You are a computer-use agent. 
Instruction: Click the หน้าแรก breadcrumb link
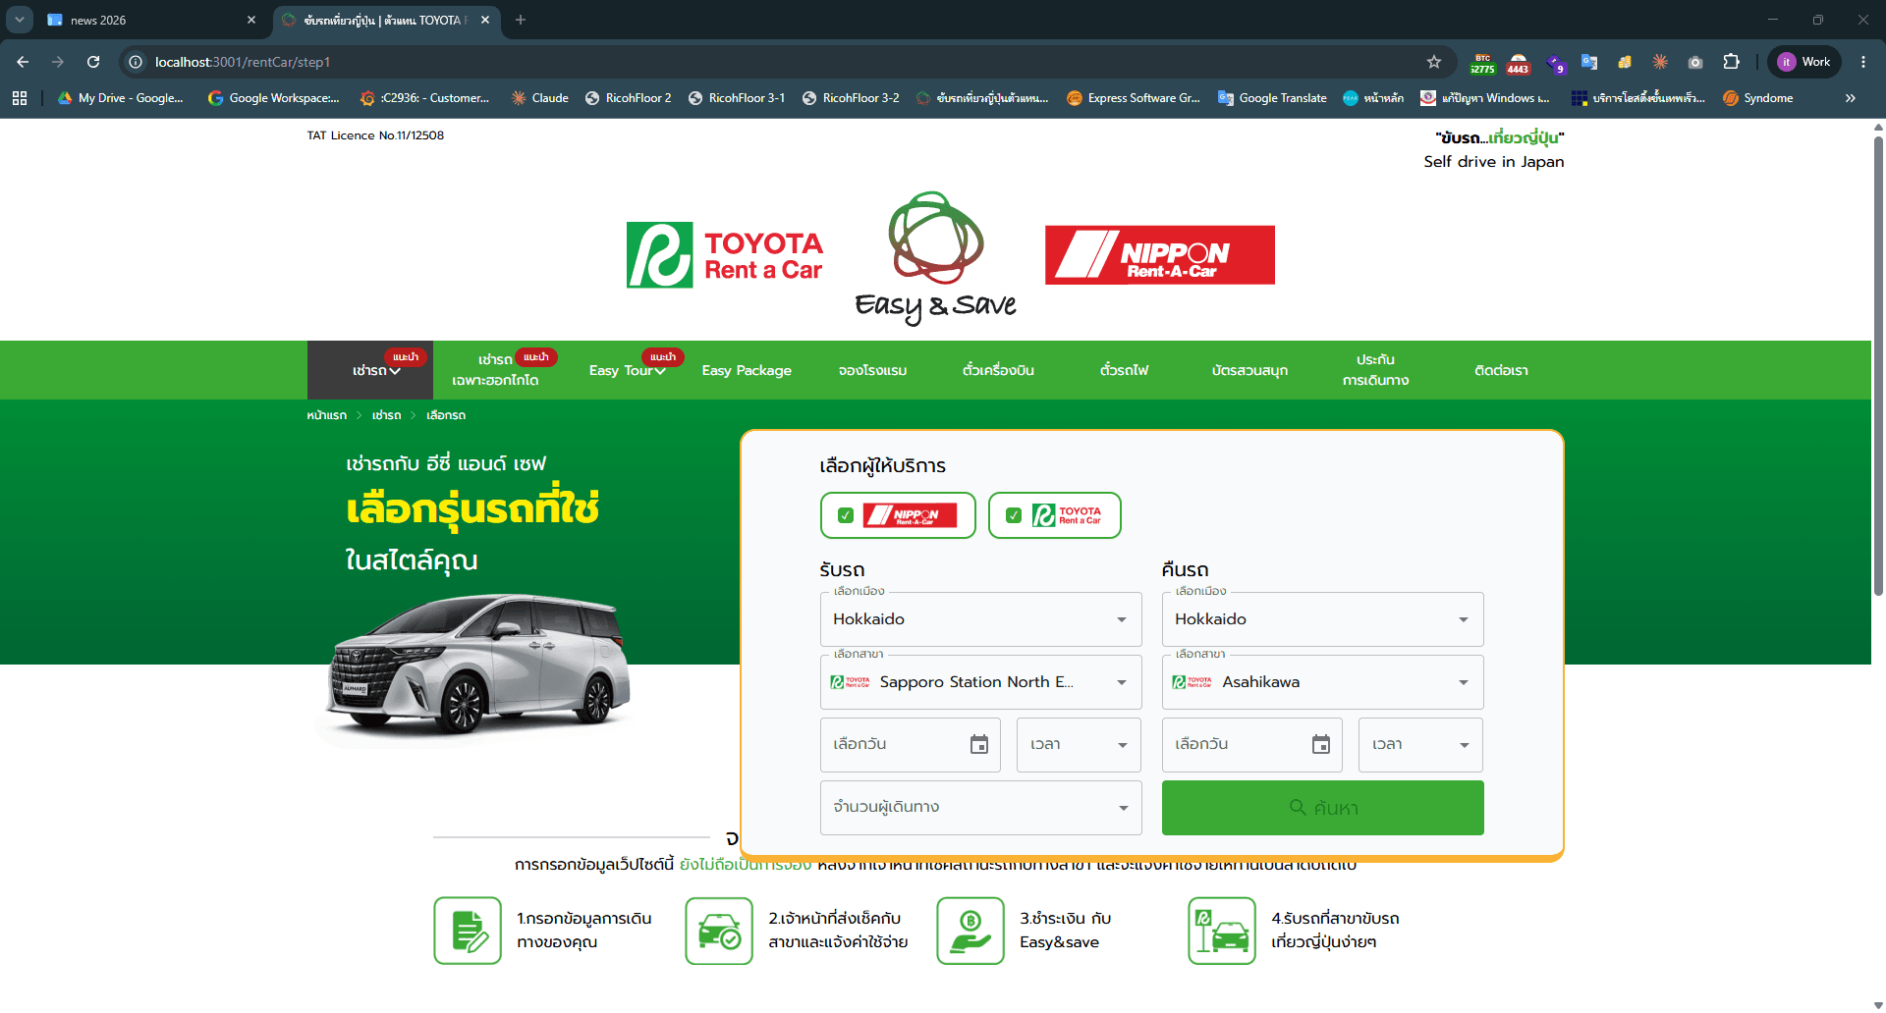[x=326, y=415]
